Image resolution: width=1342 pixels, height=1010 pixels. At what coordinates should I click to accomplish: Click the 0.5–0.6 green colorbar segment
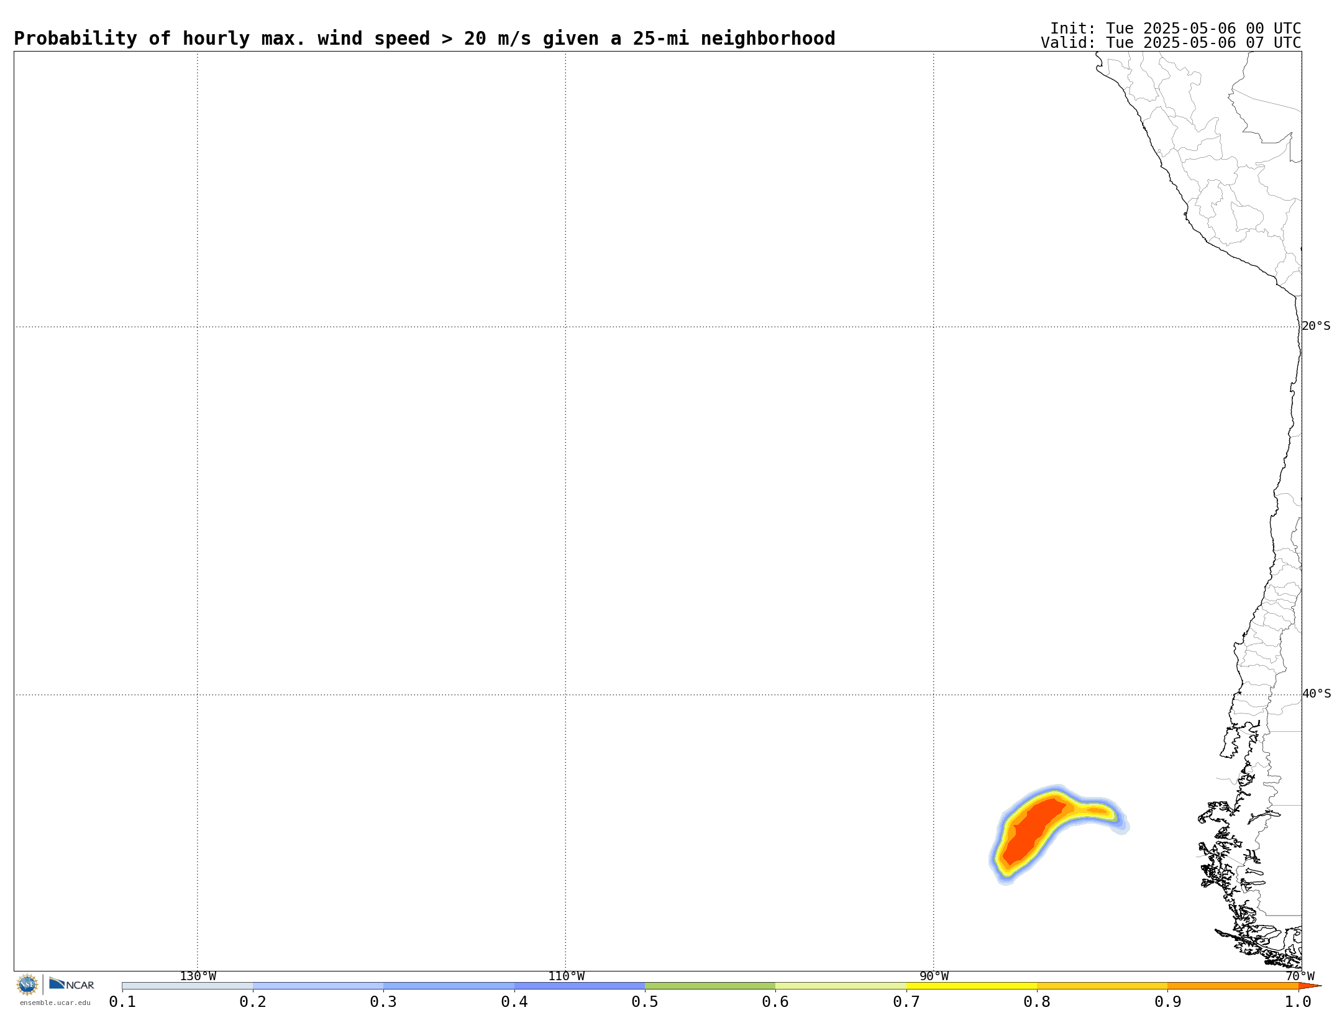point(710,986)
